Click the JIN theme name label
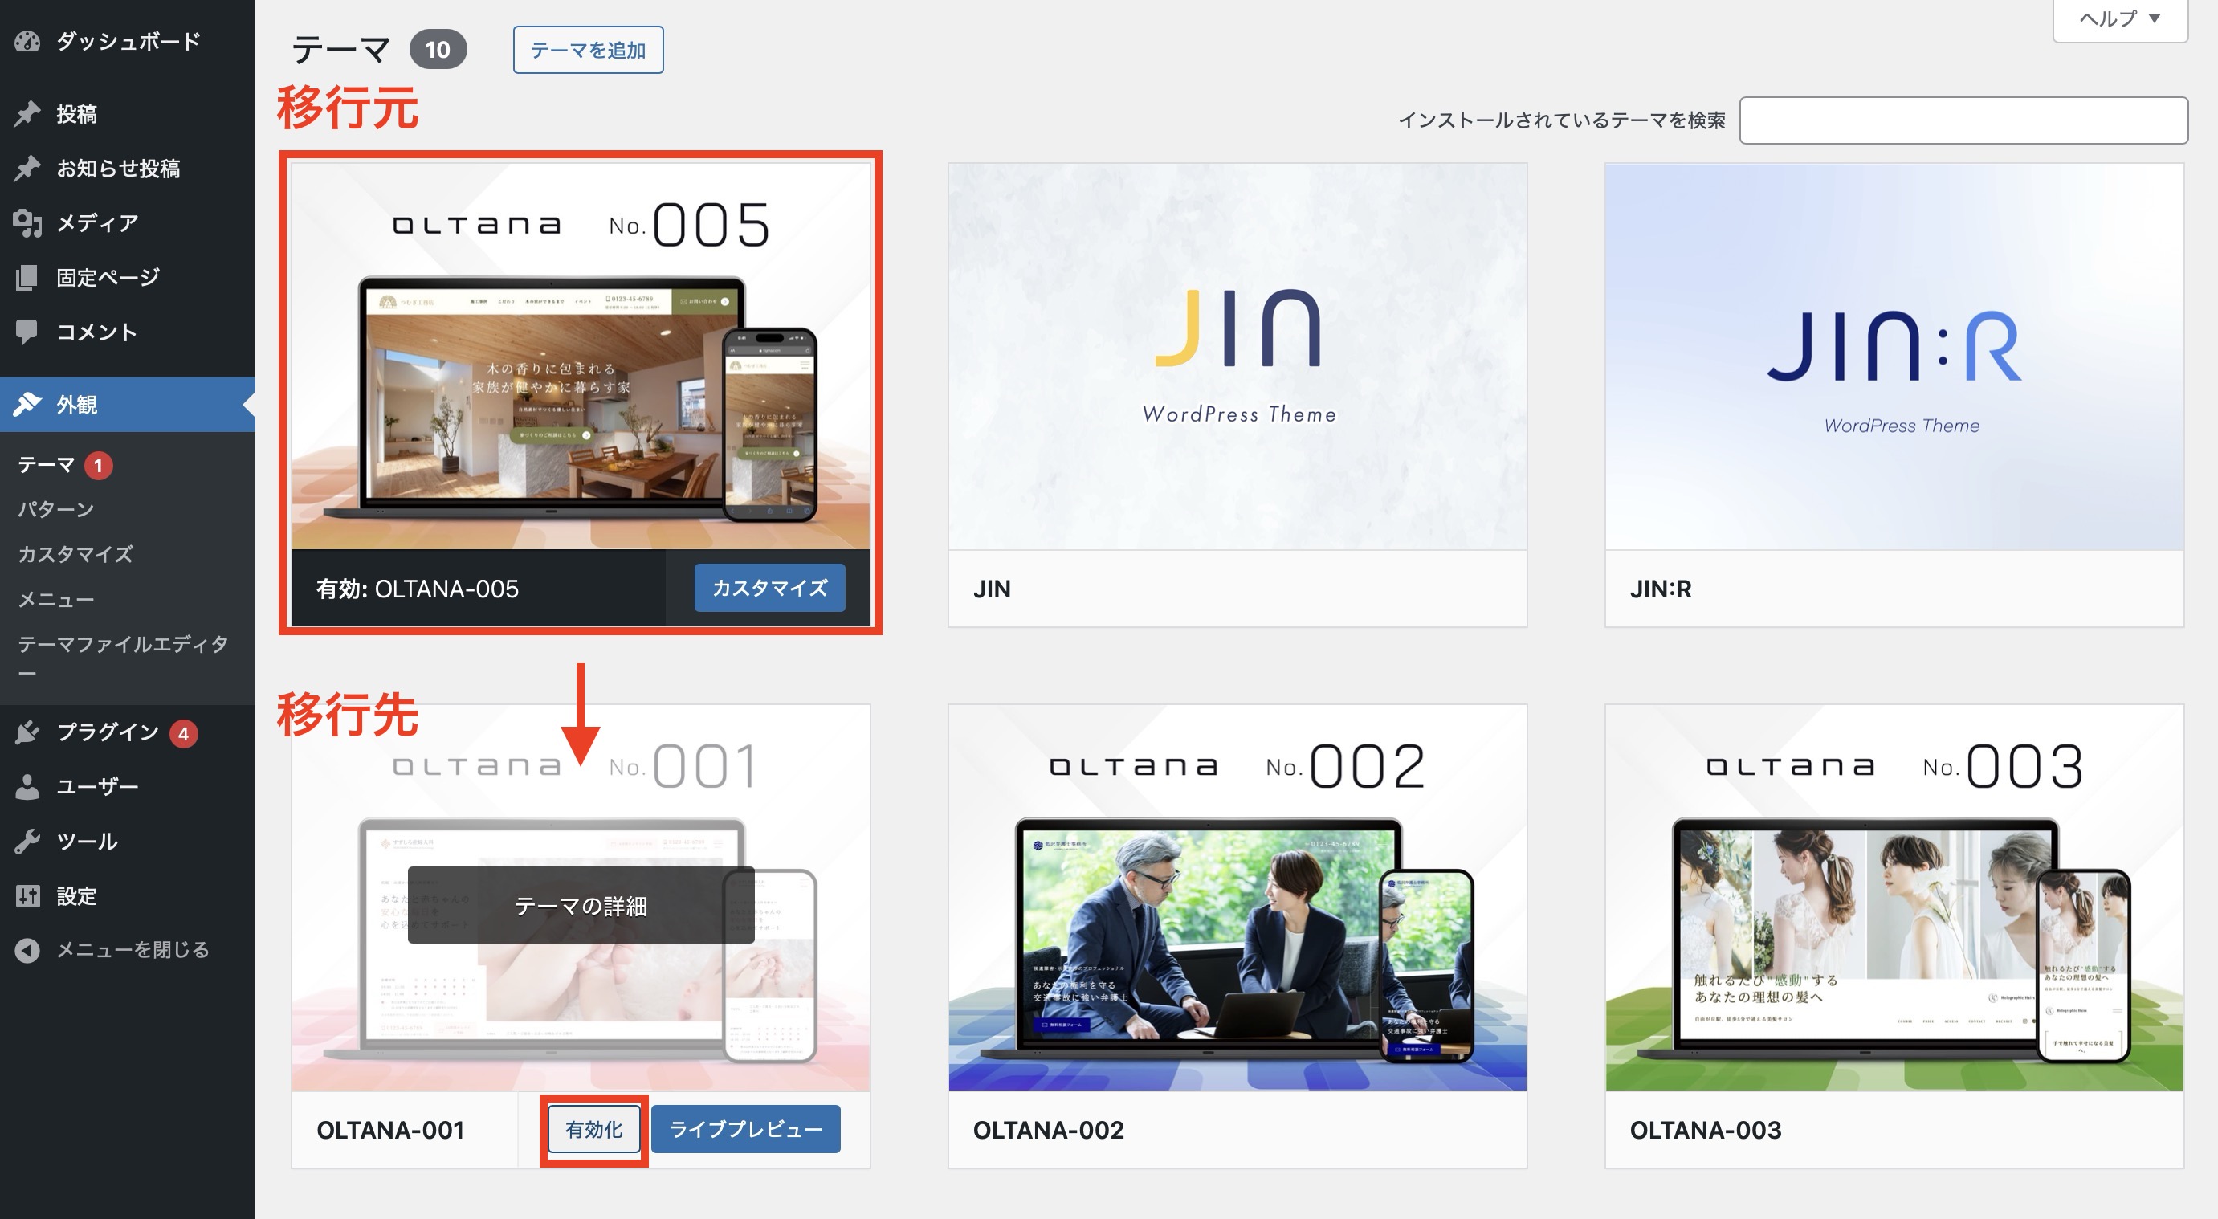 coord(992,589)
